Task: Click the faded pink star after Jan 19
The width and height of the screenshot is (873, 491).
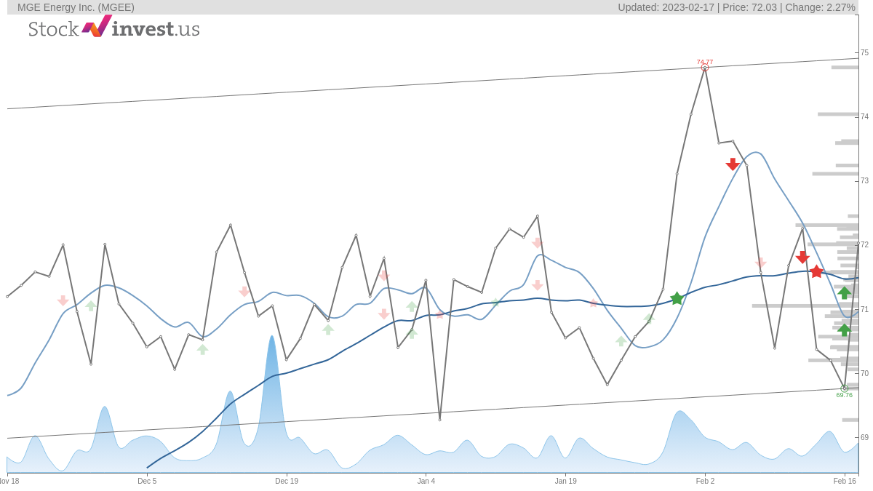Action: [594, 303]
